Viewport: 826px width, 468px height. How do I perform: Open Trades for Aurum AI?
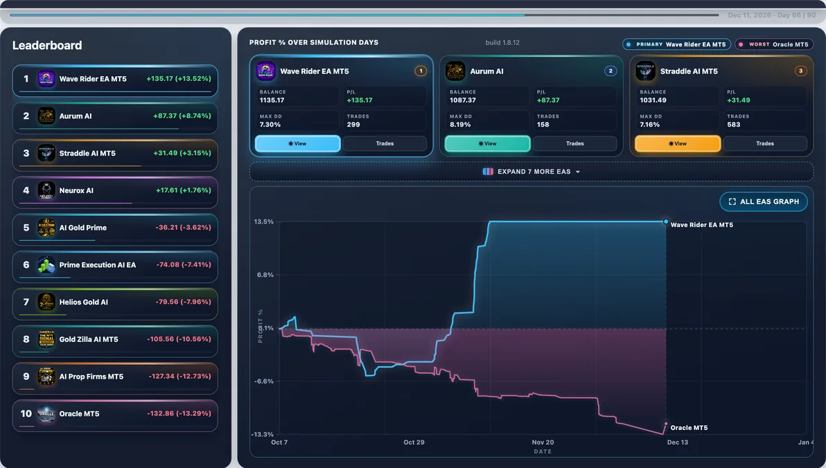click(x=574, y=144)
